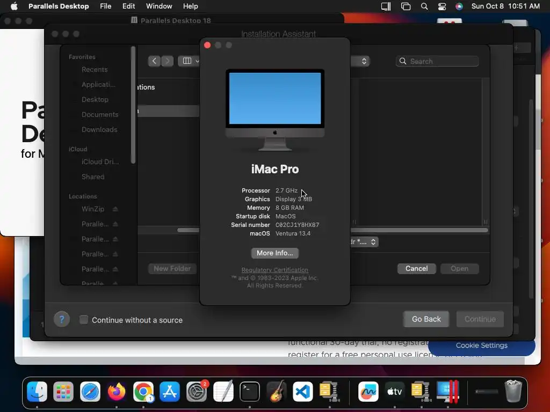Click the Ventura 13.4 macOS version

point(293,233)
